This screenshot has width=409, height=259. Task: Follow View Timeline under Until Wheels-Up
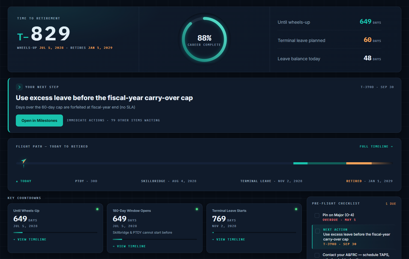(30, 239)
